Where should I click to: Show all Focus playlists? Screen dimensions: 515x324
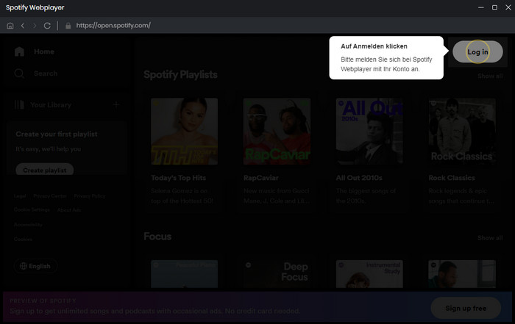pyautogui.click(x=490, y=238)
